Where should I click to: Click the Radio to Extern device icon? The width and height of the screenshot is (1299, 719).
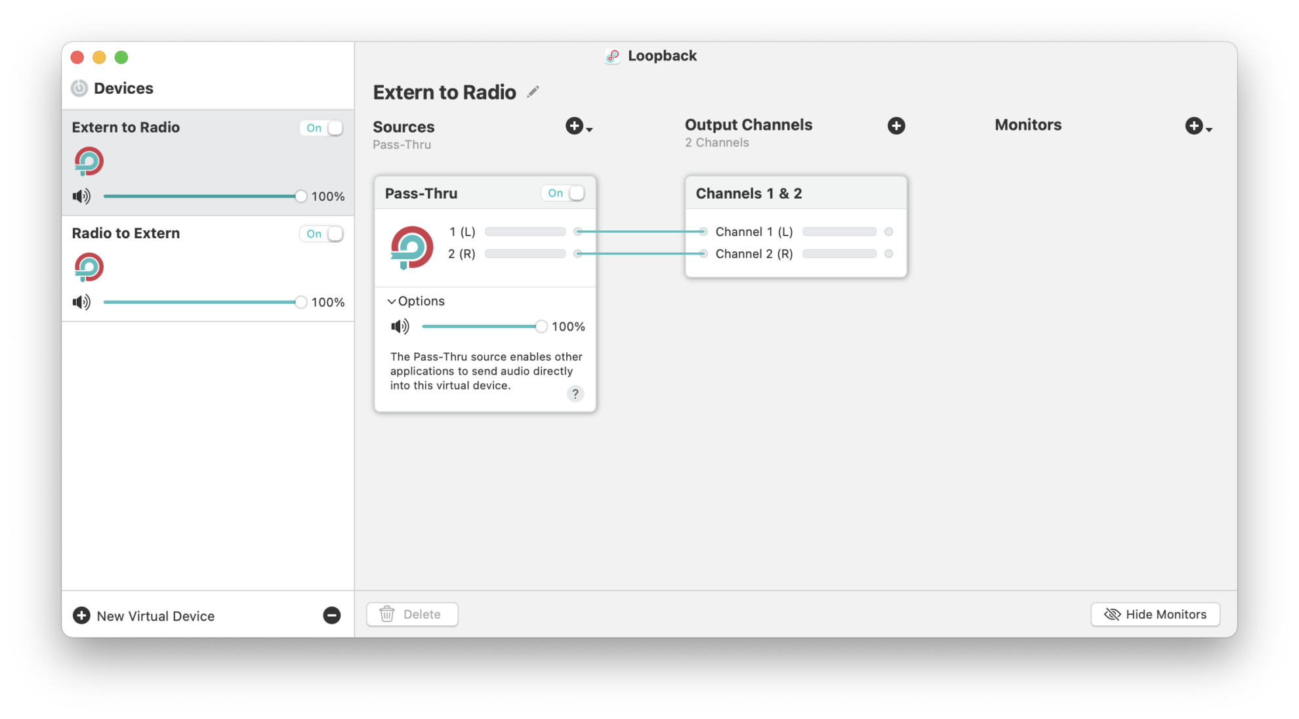click(x=88, y=268)
